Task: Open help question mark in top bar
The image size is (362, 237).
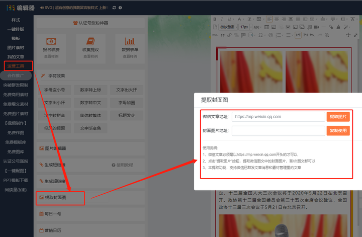Action: pyautogui.click(x=120, y=8)
